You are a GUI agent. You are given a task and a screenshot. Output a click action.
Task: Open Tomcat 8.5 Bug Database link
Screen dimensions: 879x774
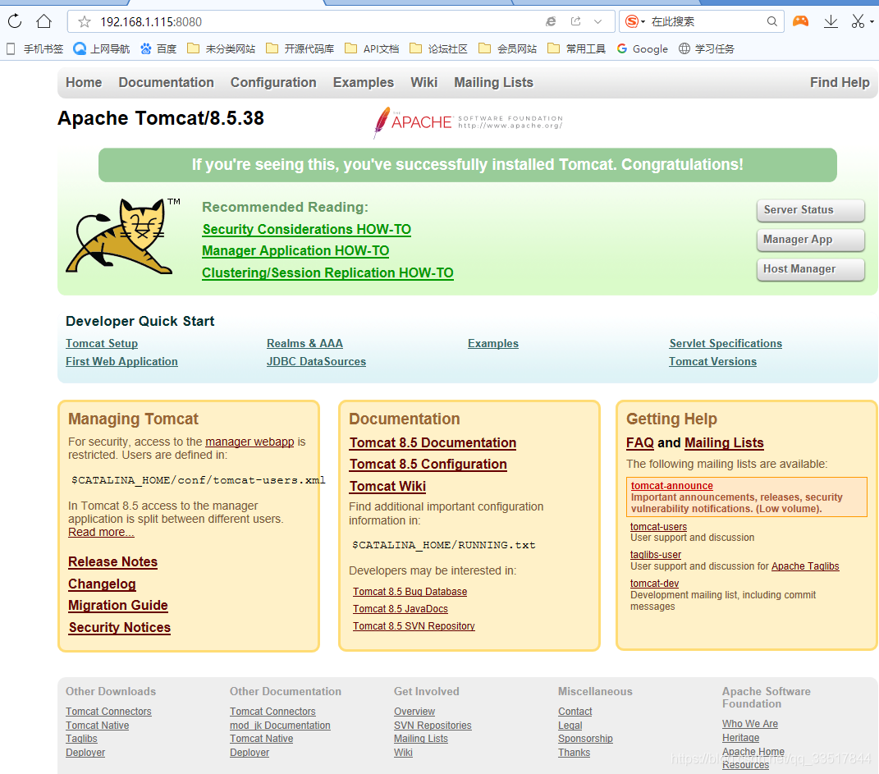pos(410,591)
